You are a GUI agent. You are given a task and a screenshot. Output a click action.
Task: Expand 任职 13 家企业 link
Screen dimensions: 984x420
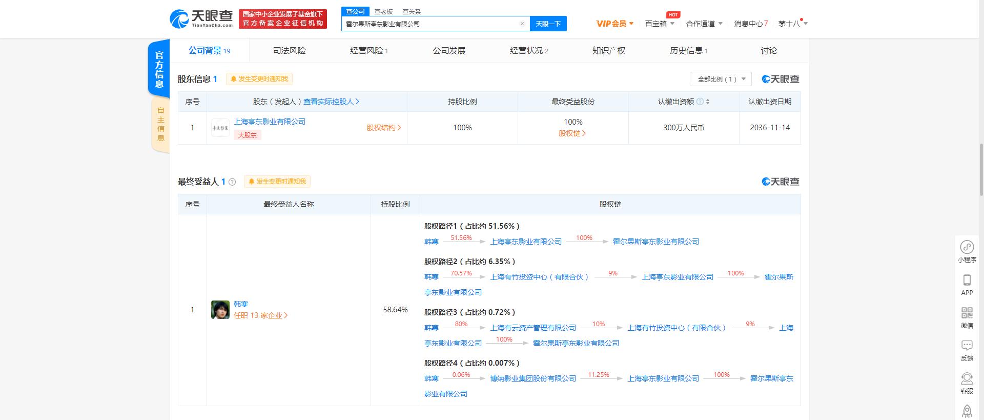(x=260, y=315)
